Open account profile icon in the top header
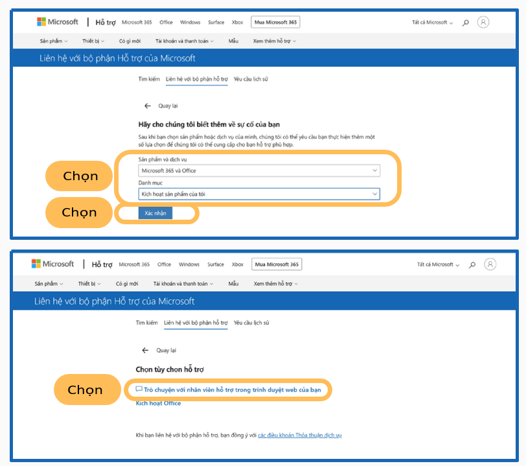This screenshot has width=526, height=466. (483, 22)
